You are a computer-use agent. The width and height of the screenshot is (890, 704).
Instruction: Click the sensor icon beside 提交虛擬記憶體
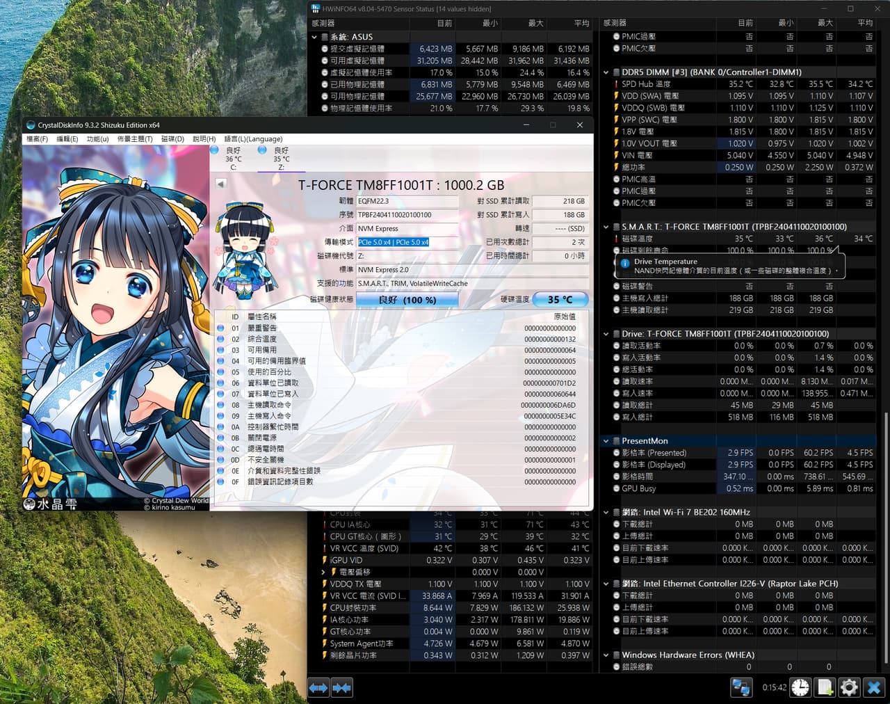pyautogui.click(x=325, y=49)
